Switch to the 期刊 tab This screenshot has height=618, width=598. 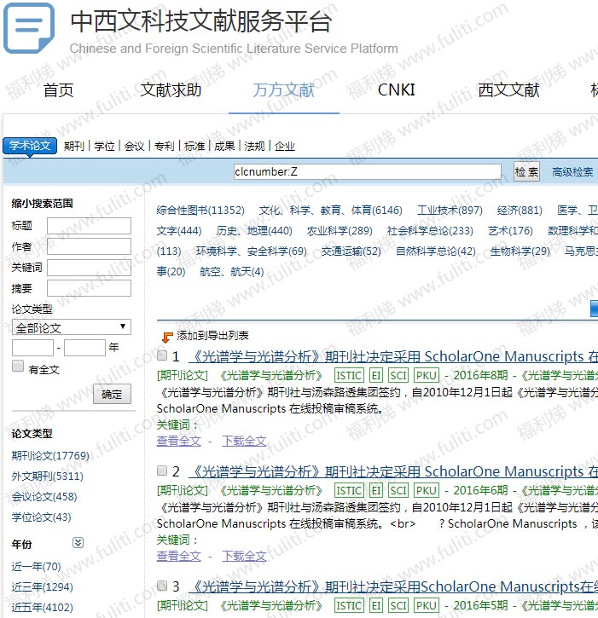pyautogui.click(x=74, y=147)
